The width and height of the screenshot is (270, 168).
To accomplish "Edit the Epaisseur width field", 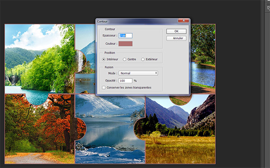I will 126,36.
